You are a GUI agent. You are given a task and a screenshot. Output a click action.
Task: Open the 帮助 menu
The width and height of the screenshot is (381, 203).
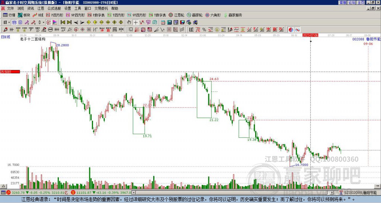point(115,9)
